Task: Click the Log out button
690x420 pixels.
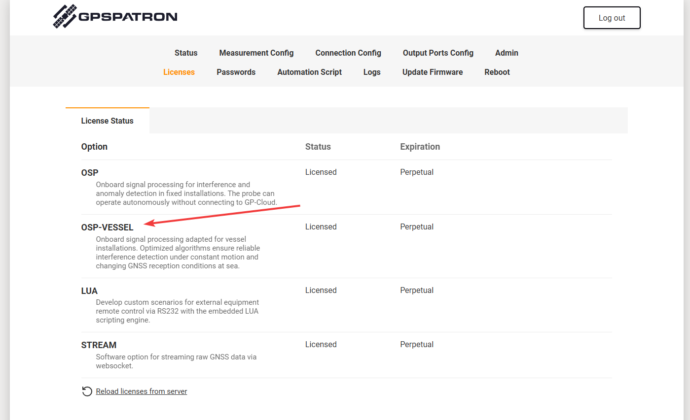Action: (612, 17)
